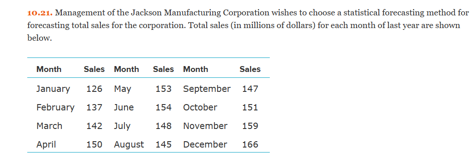Select the March month cell
The image size is (471, 167).
[x=49, y=126]
